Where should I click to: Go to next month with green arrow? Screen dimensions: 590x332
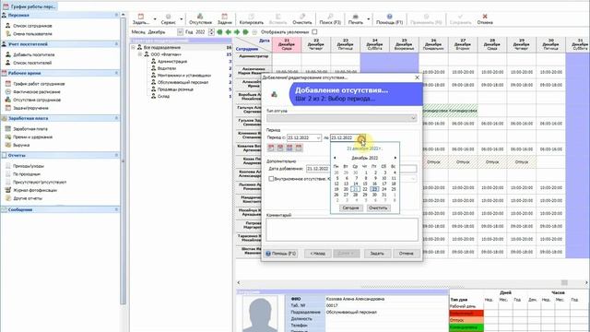coord(237,32)
